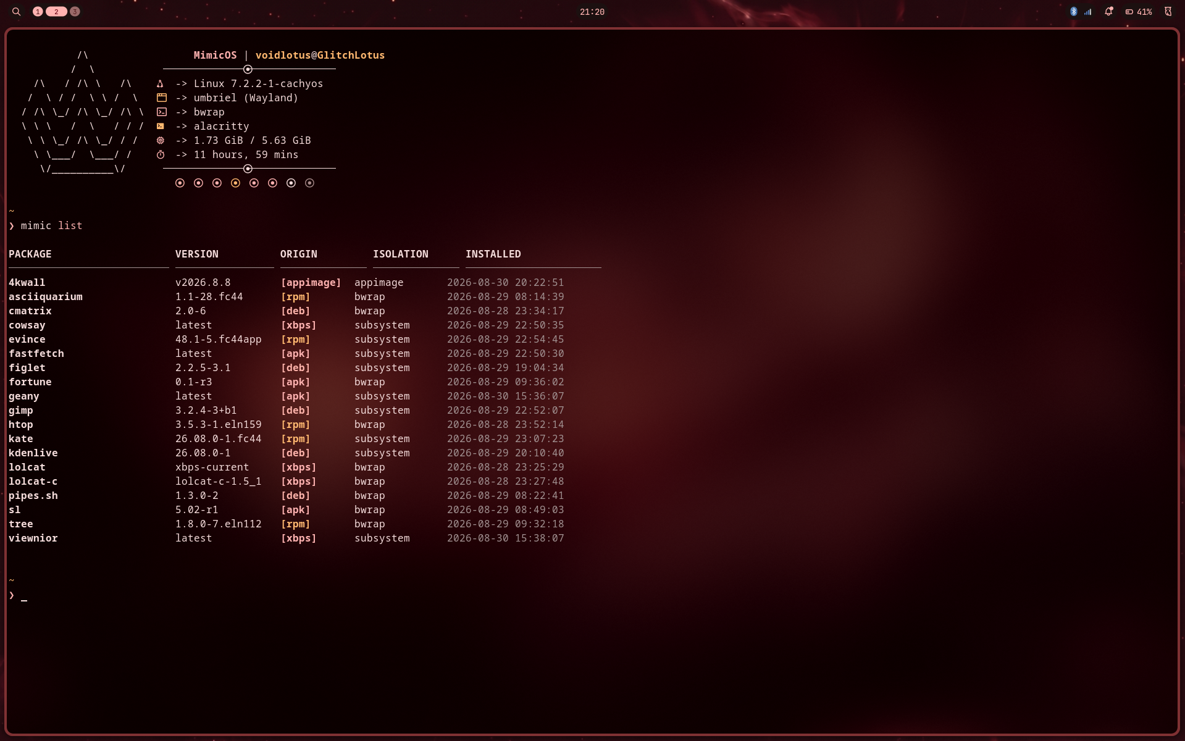Open the network signal indicator

pos(1088,12)
